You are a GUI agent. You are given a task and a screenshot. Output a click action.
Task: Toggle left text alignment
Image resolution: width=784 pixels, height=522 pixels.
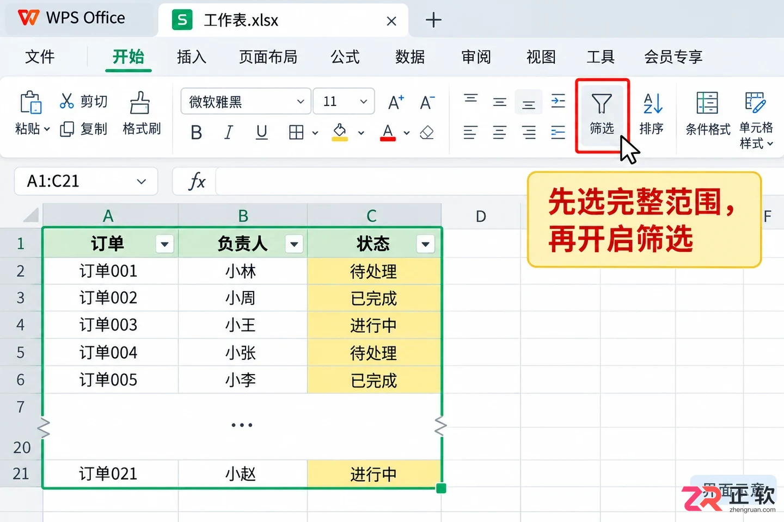coord(471,132)
